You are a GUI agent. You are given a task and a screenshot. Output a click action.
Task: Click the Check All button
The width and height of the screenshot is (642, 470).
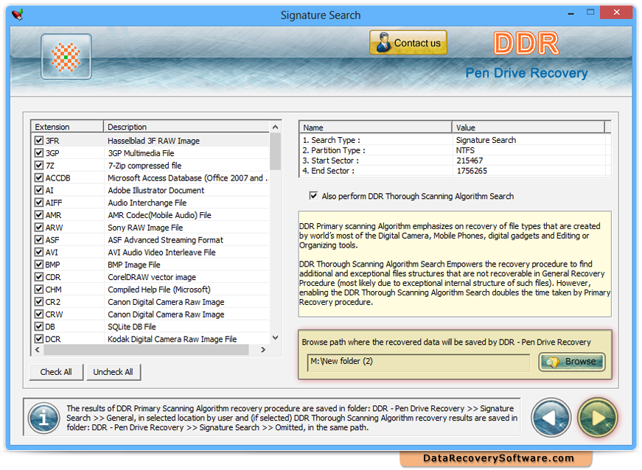point(56,372)
